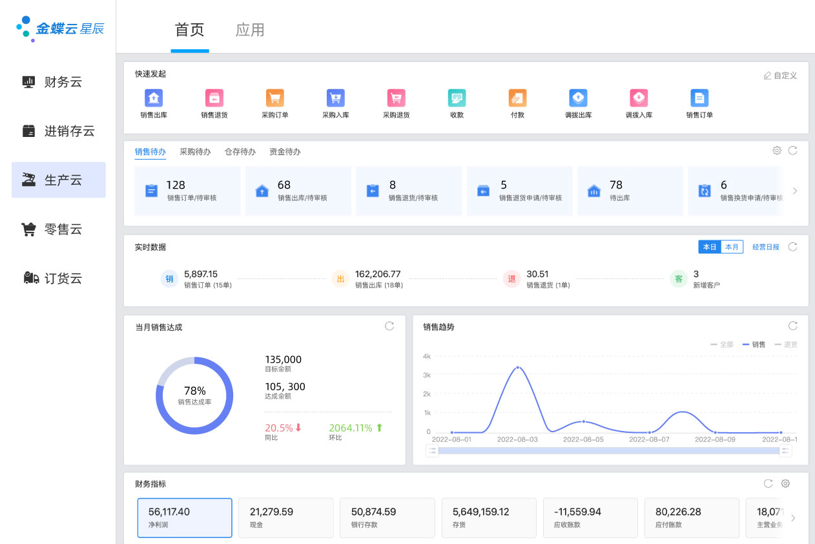Open the to-do panel settings gear
Screen dimensions: 815x544
[x=777, y=151]
